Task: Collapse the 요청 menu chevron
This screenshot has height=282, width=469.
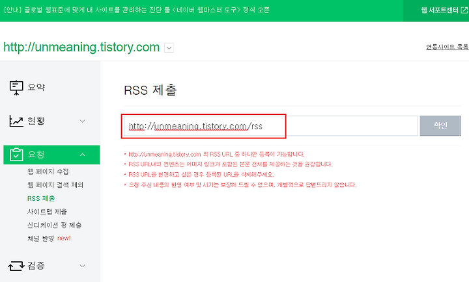Action: [x=83, y=155]
